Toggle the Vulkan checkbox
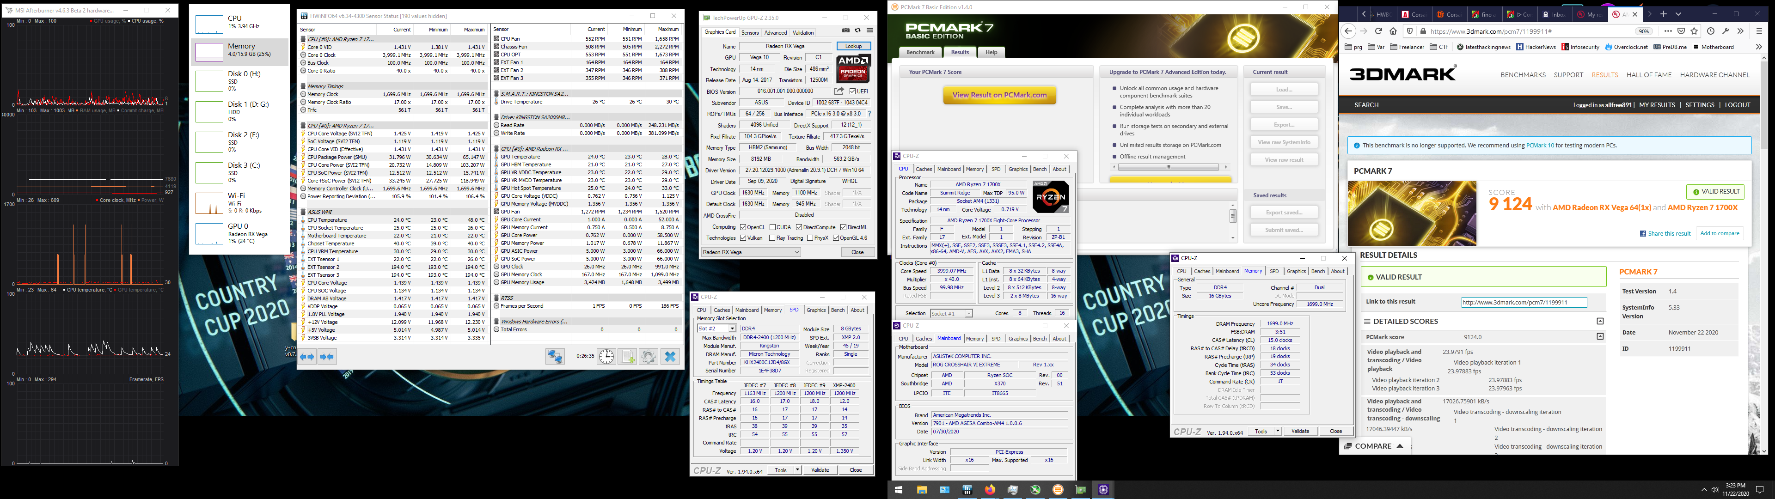 click(x=743, y=238)
